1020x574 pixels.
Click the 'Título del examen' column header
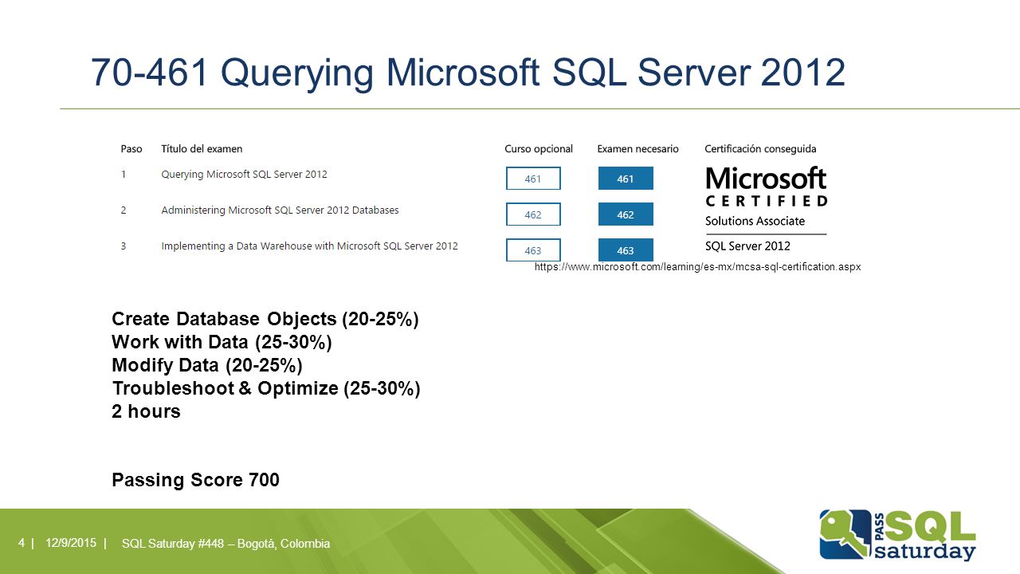click(202, 149)
